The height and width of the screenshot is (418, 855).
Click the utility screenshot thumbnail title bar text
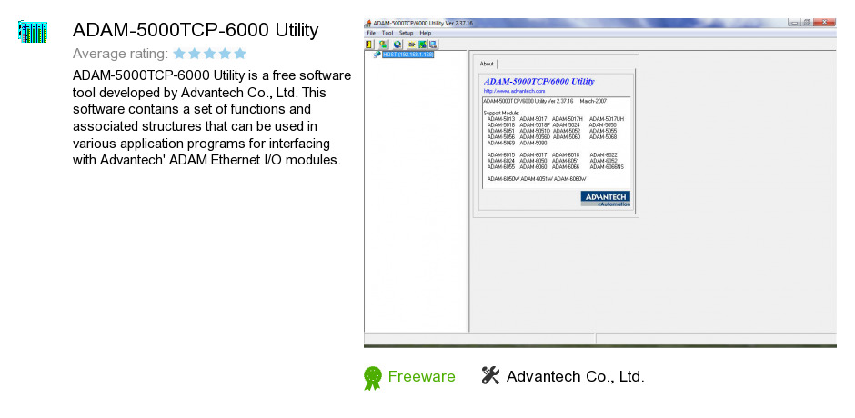(x=423, y=24)
